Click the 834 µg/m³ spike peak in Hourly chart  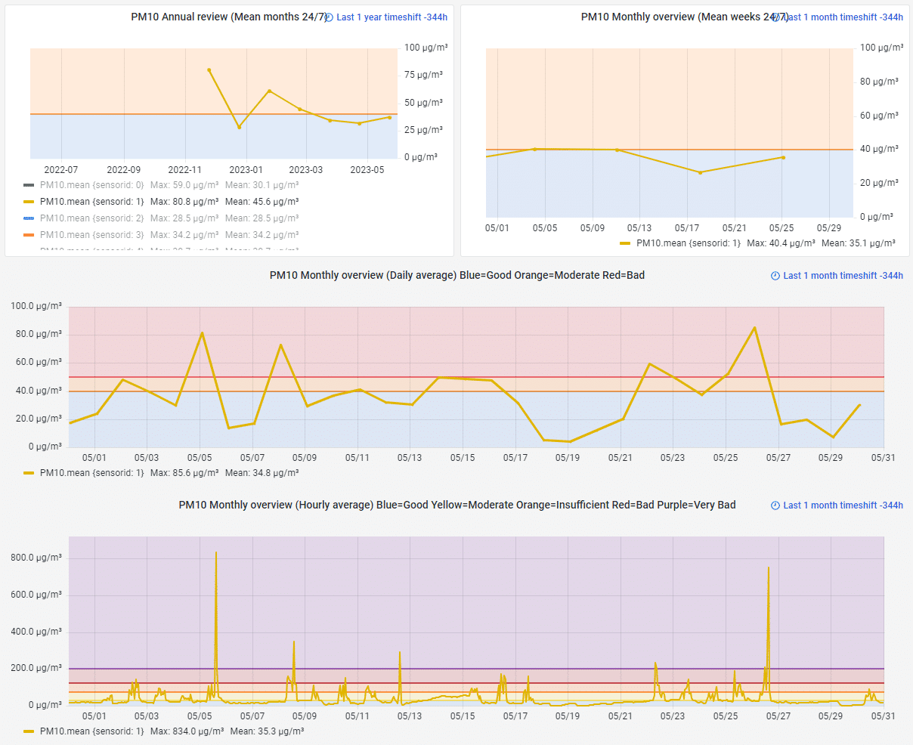[216, 552]
